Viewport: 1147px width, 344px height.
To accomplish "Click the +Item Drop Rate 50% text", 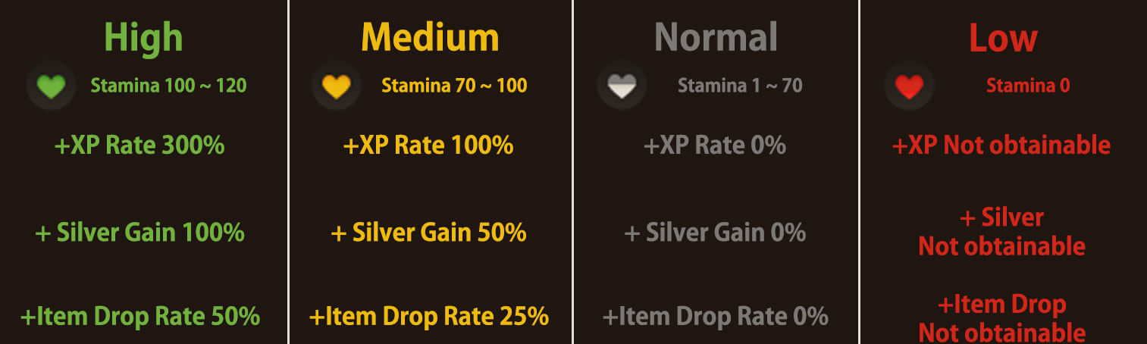I will (140, 316).
